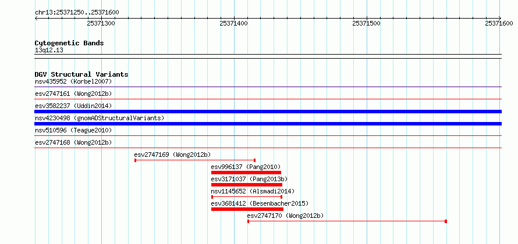This screenshot has width=518, height=244.
Task: Click the nsv435952 (Korbel2007) variant label
Action: tap(73, 81)
